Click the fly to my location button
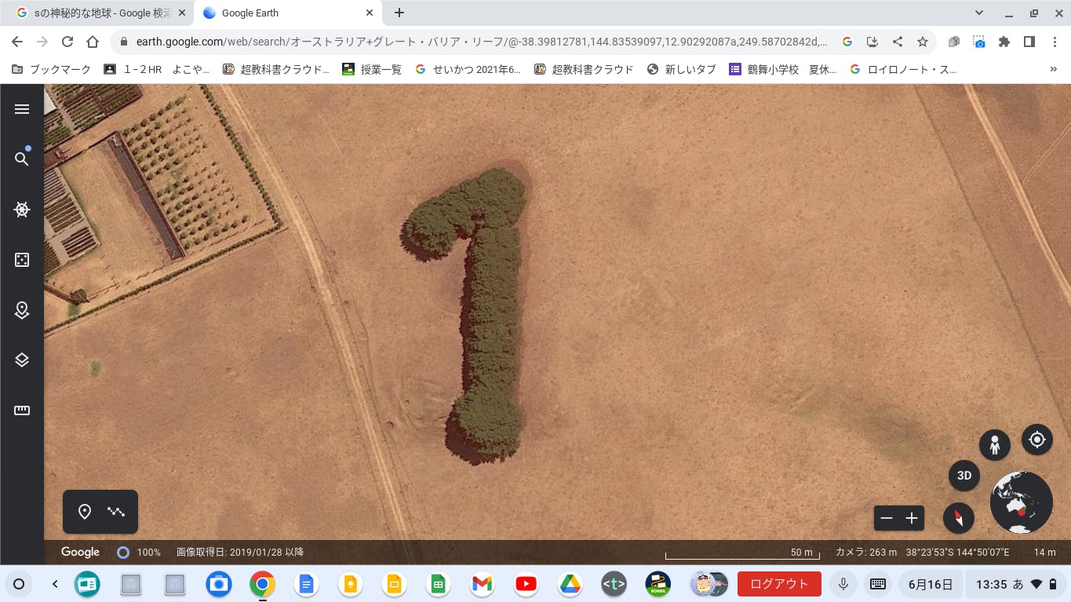 [x=1036, y=440]
